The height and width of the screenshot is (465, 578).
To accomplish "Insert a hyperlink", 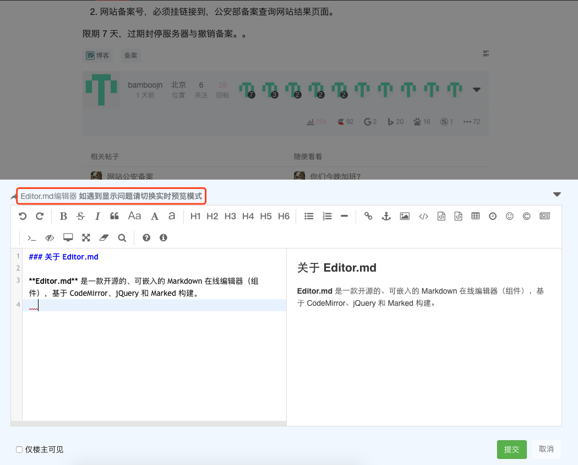I will pyautogui.click(x=368, y=217).
